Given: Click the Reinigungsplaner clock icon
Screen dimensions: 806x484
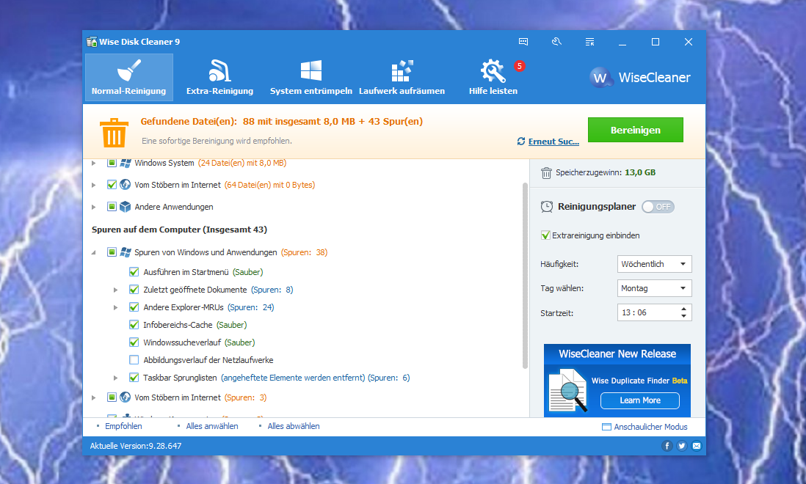Looking at the screenshot, I should click(547, 207).
